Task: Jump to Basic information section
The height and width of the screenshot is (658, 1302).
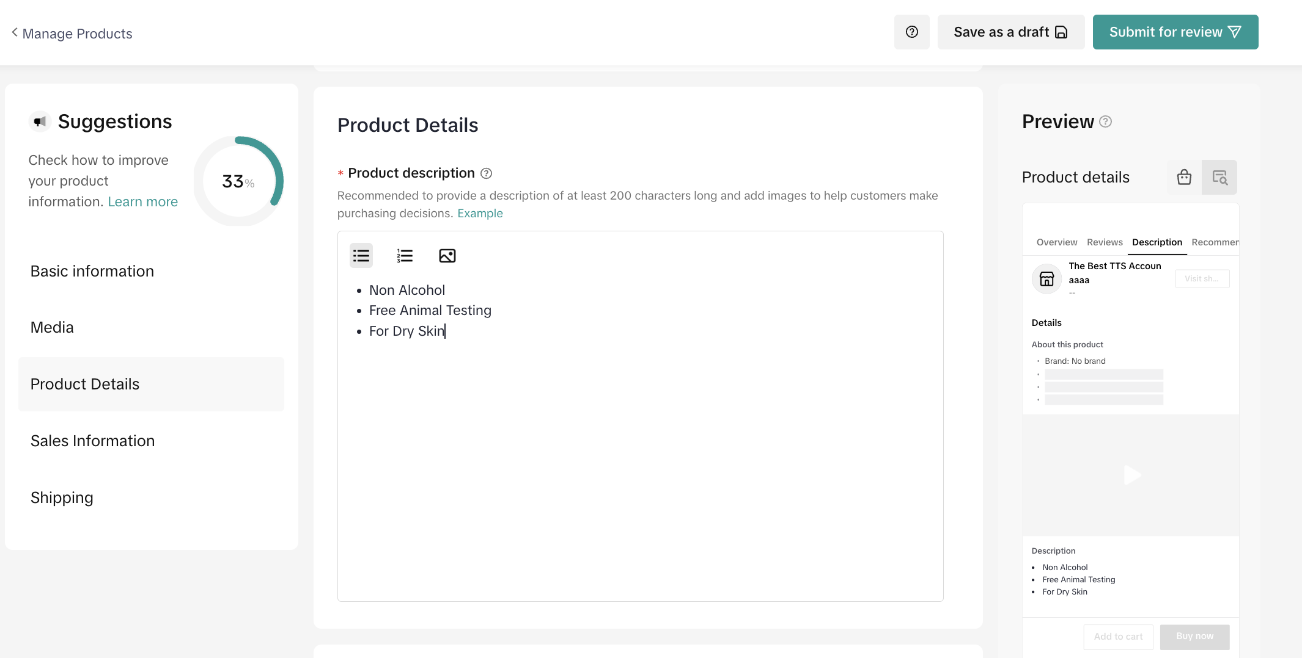Action: (92, 271)
